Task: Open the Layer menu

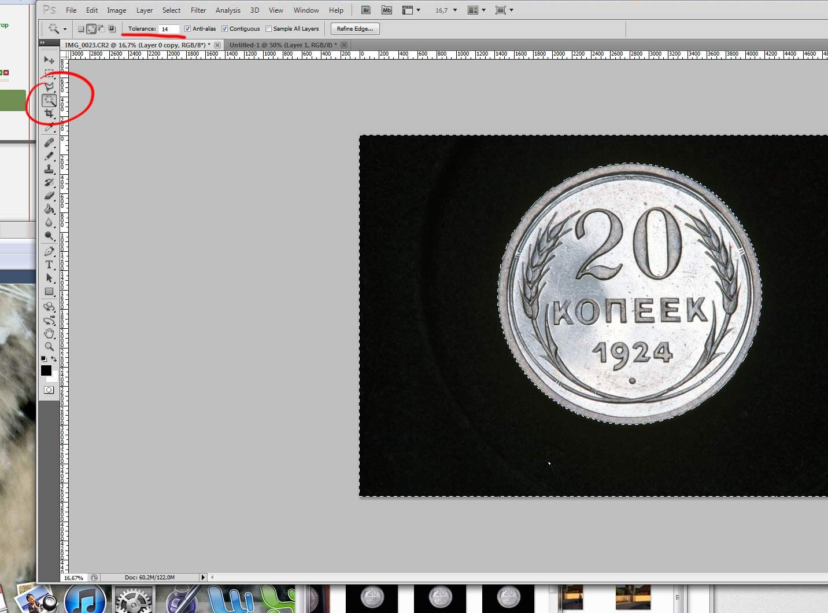Action: pos(145,10)
